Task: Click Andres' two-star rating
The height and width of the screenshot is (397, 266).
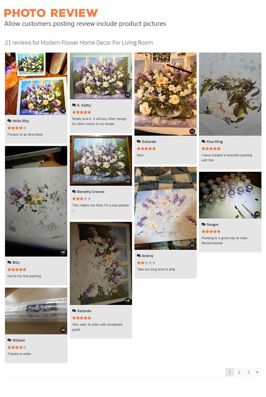Action: (x=146, y=263)
